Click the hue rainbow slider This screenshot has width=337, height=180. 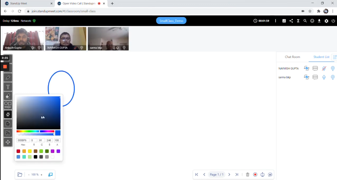pyautogui.click(x=35, y=131)
